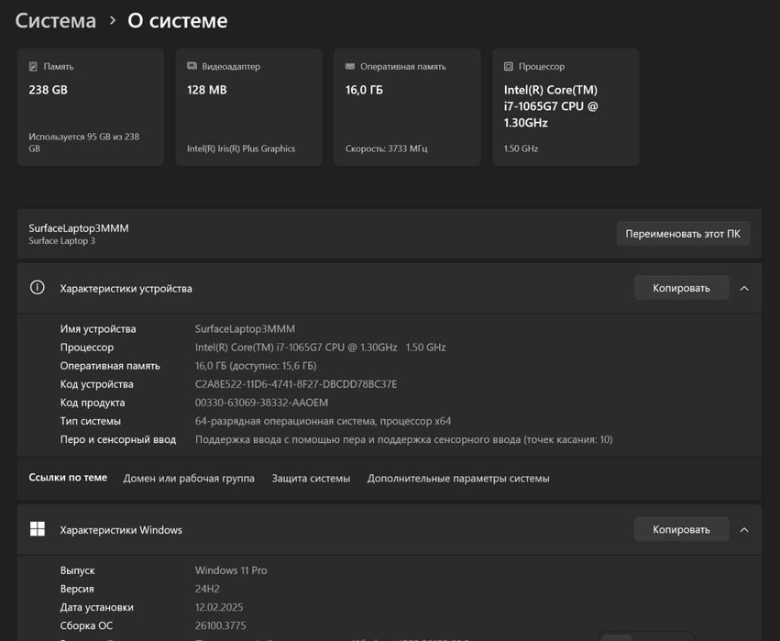Click the Windows logo beside Характеристики Windows
Screen dimensions: 780x641
pos(38,529)
